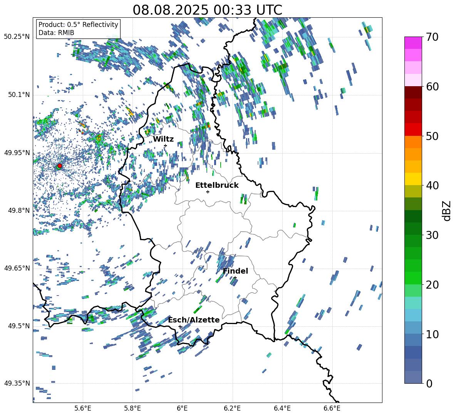Pick the yellow colorbar segment at 40 dBZ

point(413,179)
